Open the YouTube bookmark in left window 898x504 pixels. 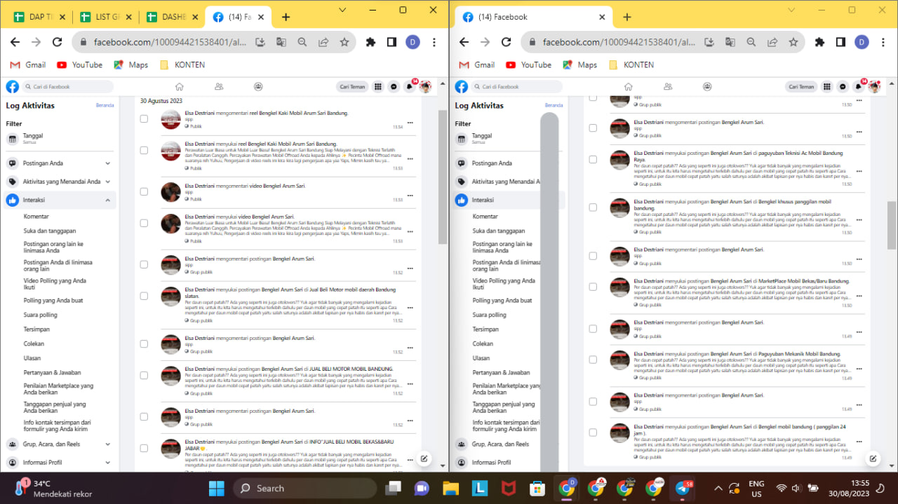80,64
